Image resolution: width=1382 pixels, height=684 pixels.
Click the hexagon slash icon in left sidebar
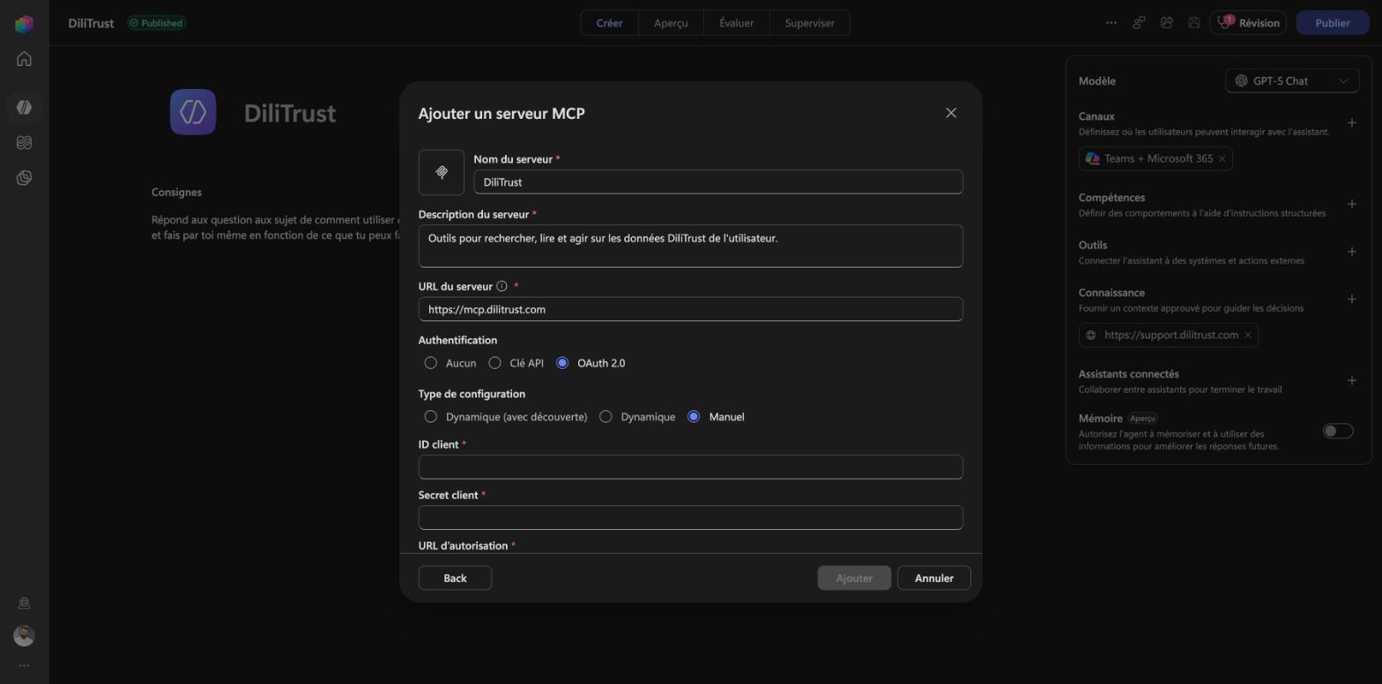tap(24, 107)
